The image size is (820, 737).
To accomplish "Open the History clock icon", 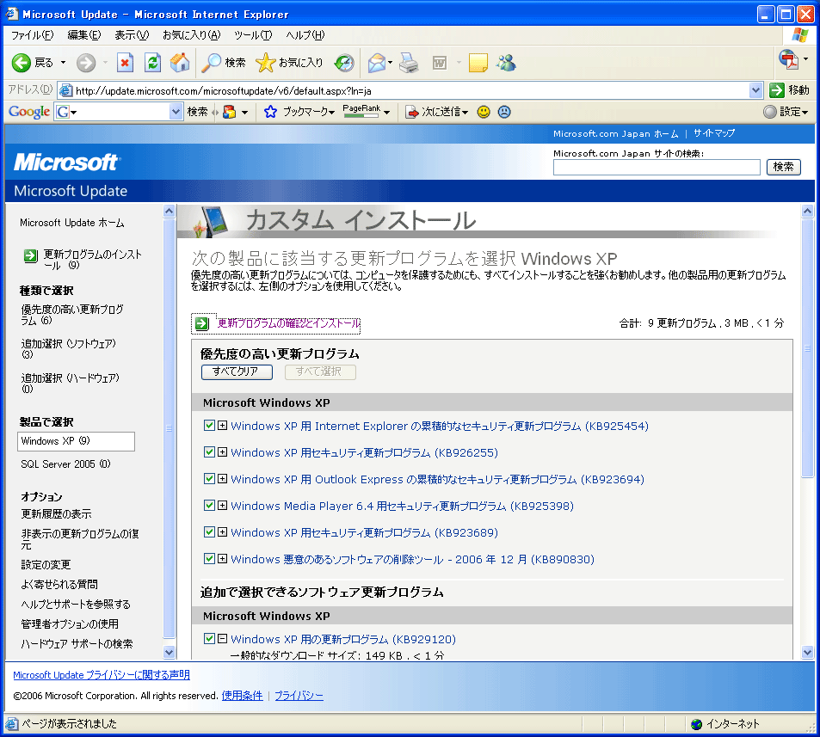I will 345,63.
